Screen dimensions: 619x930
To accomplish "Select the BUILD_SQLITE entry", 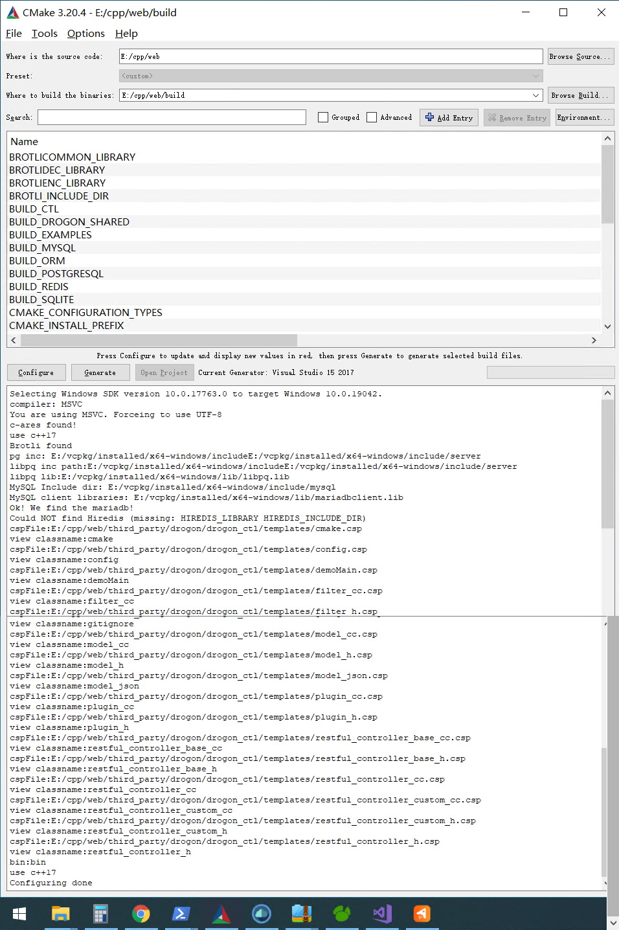I will click(41, 299).
